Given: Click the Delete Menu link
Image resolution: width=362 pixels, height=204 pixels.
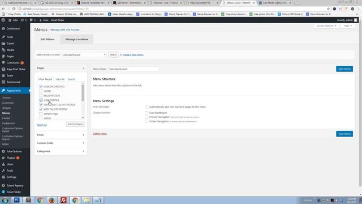Looking at the screenshot, I should click(x=100, y=134).
